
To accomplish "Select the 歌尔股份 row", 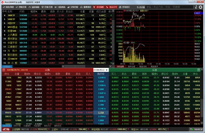I will [x=57, y=55].
